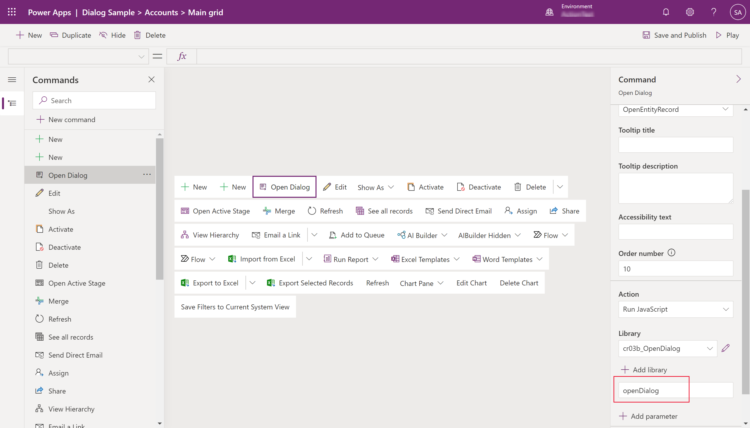
Task: Expand the Action dropdown for Run JavaScript
Action: click(726, 309)
